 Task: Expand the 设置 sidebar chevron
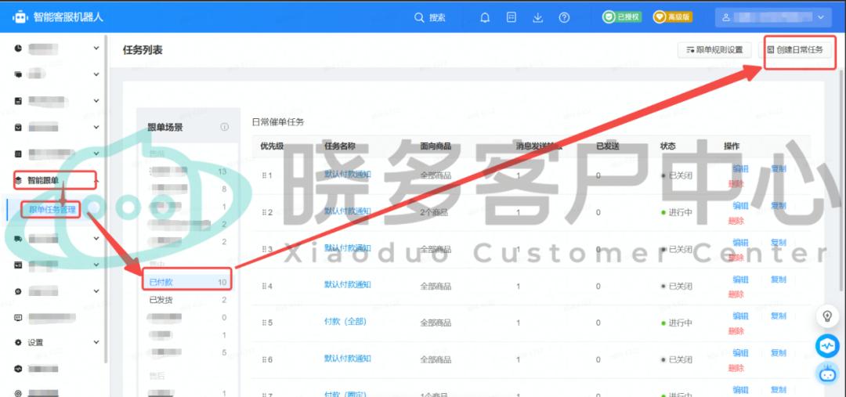96,342
